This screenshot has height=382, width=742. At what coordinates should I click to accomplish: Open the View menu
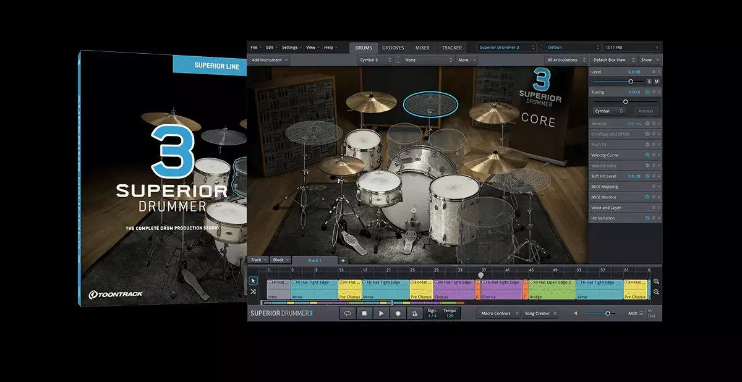[x=312, y=48]
